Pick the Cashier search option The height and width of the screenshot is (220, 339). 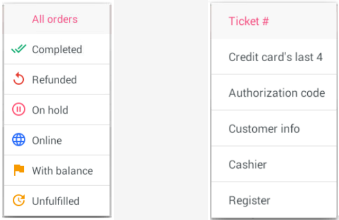tap(248, 165)
